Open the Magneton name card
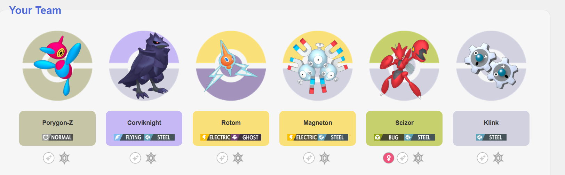The image size is (565, 175). 318,128
